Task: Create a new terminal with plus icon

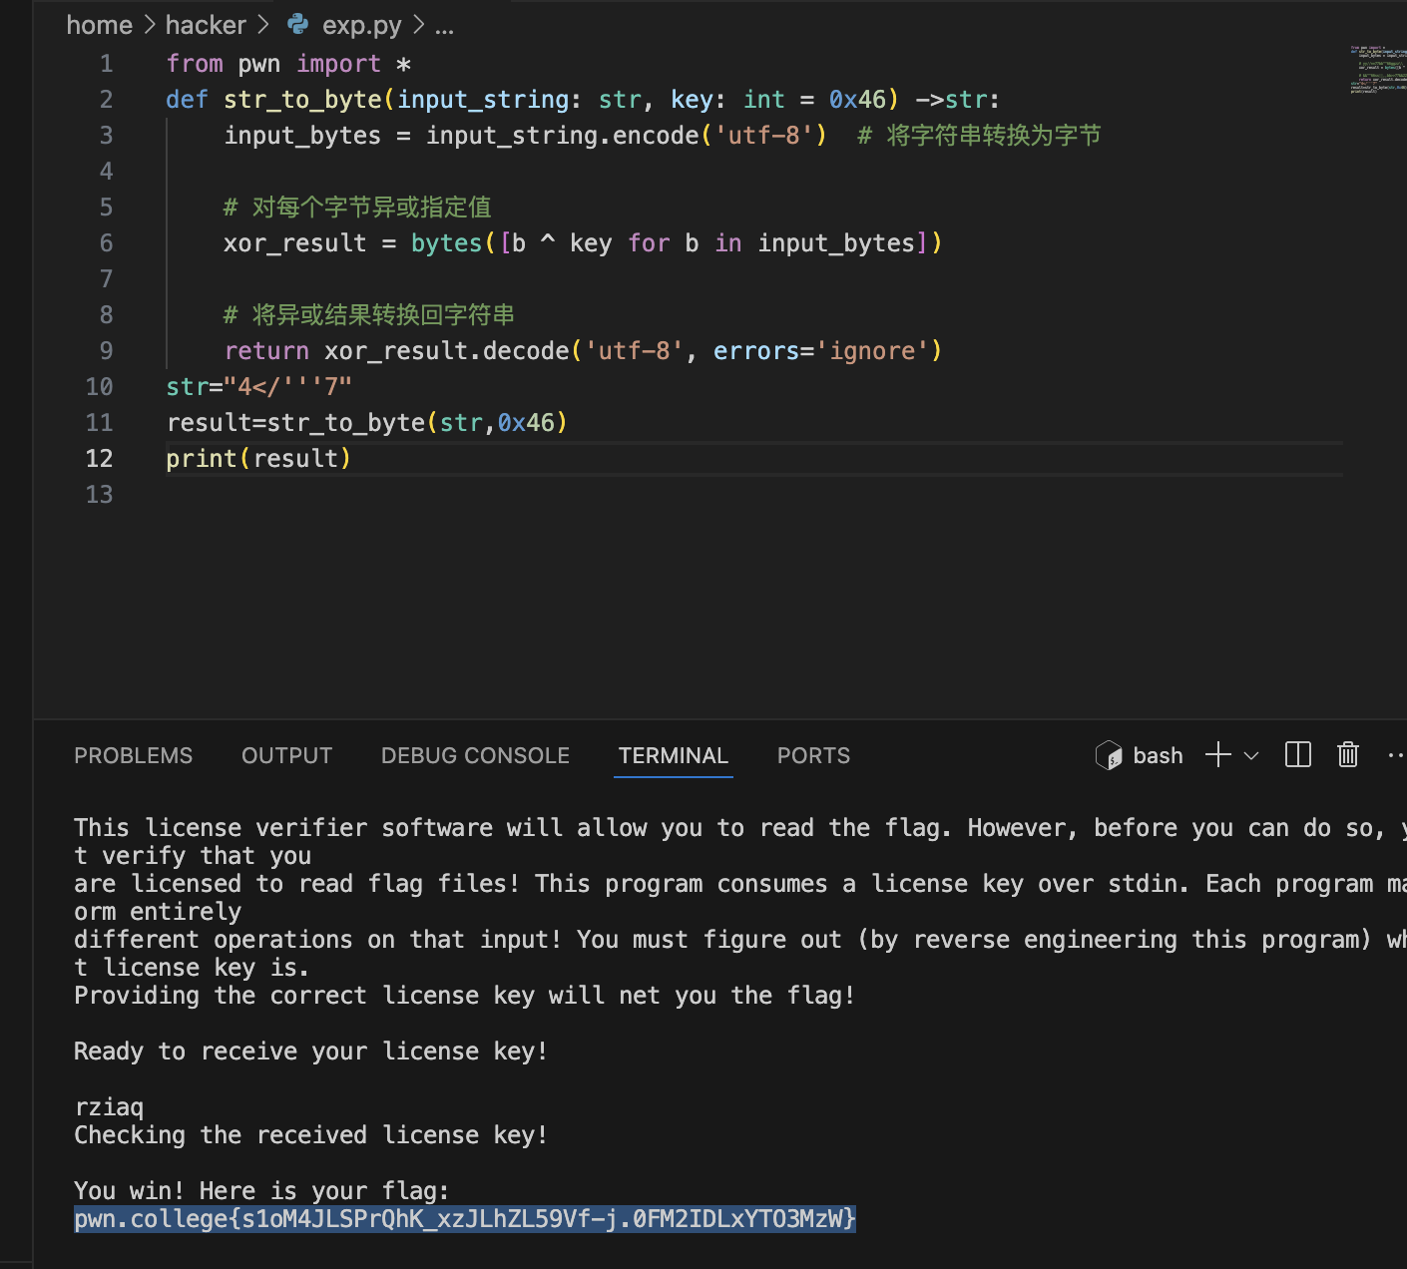Action: (1217, 755)
